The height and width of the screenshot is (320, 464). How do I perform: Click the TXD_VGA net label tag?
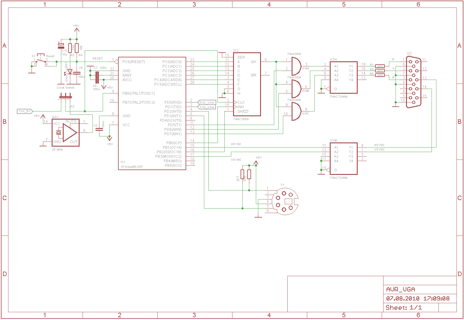(207, 107)
